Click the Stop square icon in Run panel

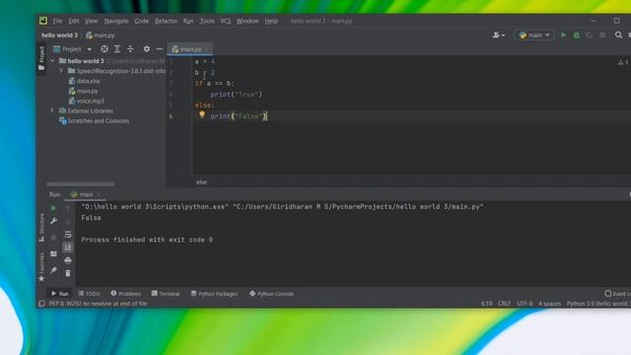(53, 238)
